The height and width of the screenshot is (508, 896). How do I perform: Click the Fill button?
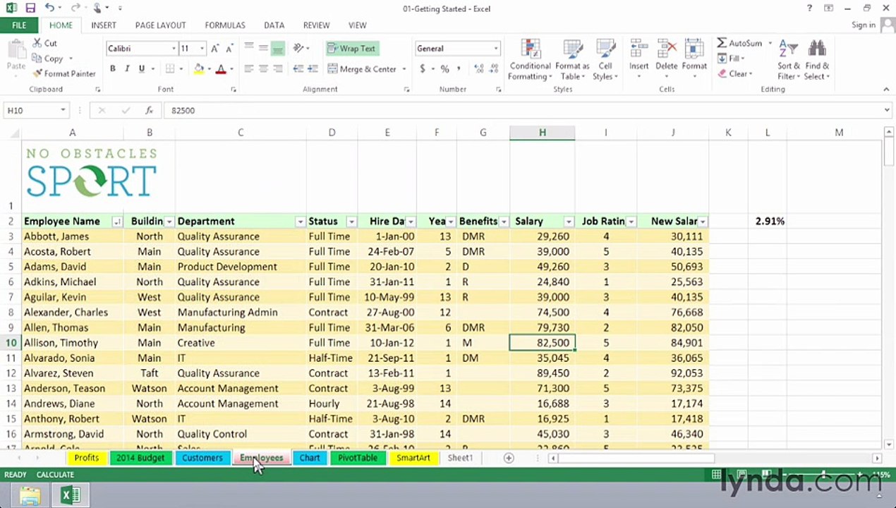coord(730,59)
